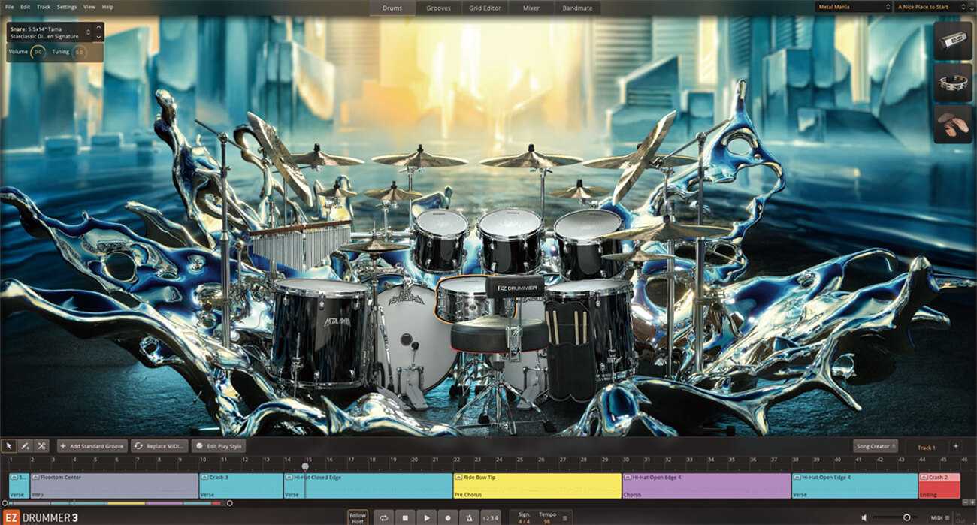The width and height of the screenshot is (977, 525).
Task: Toggle Follow Host mode
Action: (x=358, y=517)
